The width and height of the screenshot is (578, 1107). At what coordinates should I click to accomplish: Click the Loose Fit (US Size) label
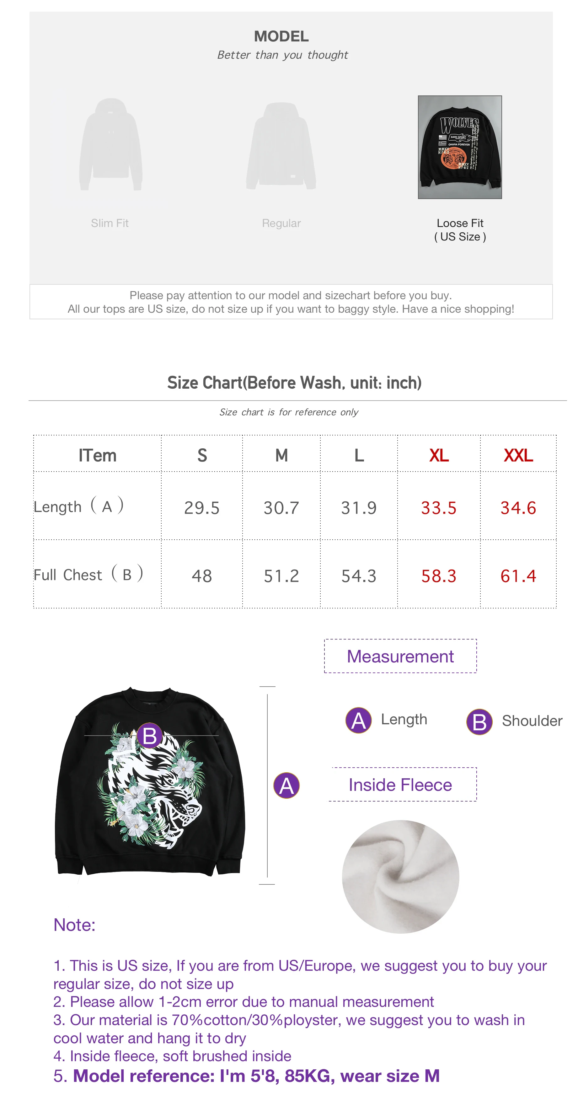click(459, 229)
